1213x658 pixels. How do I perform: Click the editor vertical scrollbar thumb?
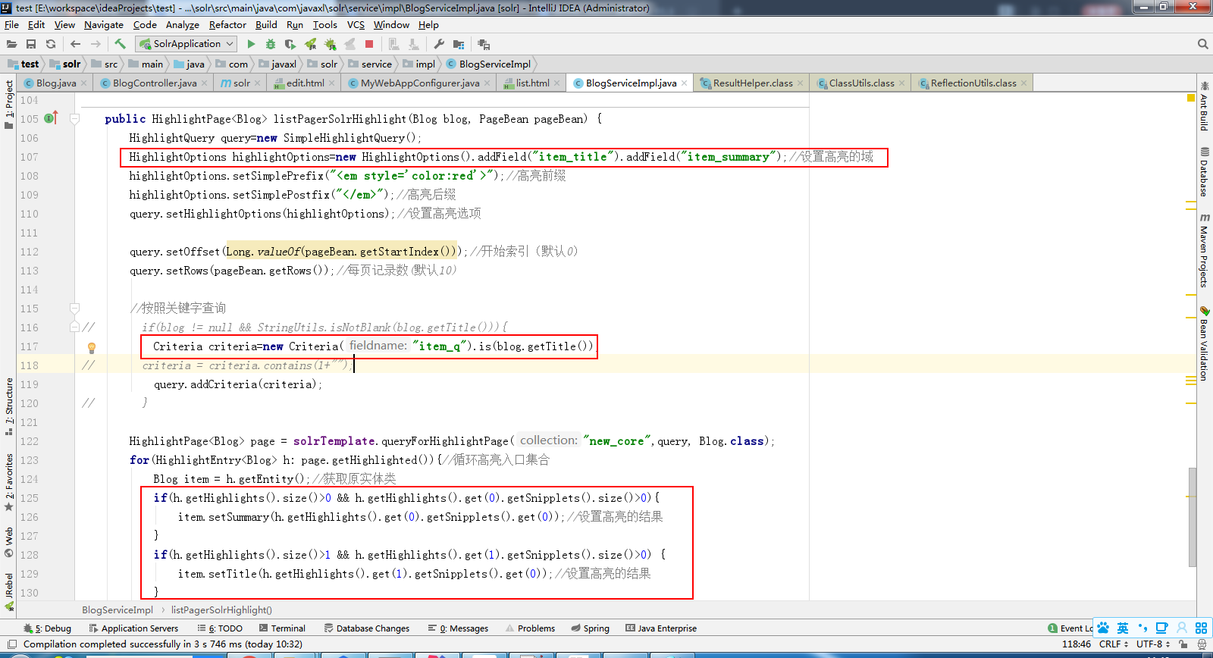point(1193,517)
